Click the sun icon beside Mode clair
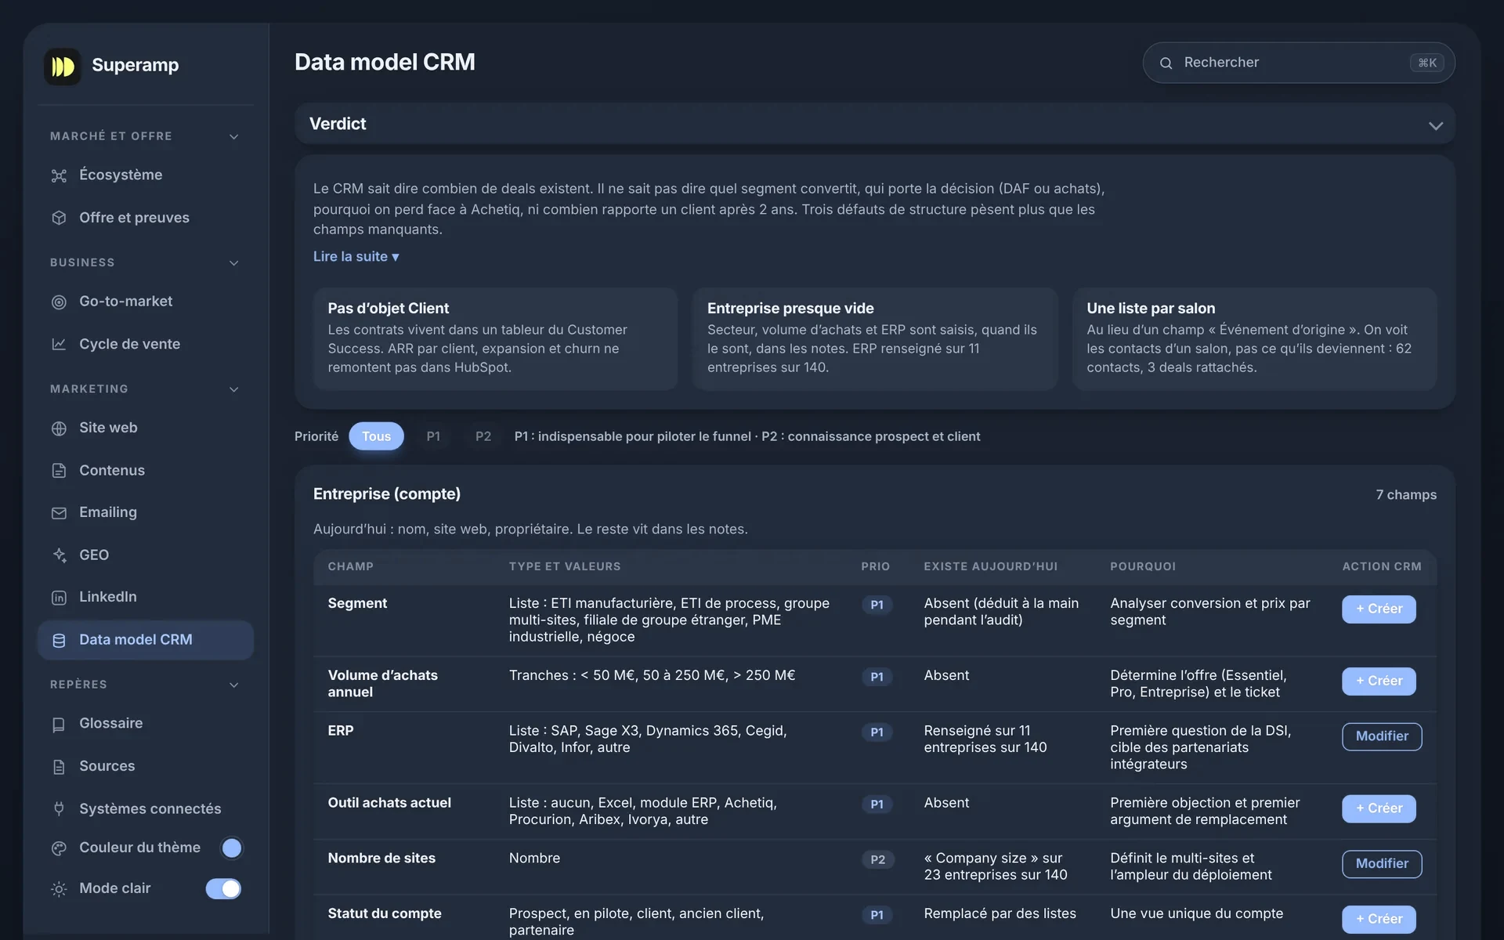The width and height of the screenshot is (1504, 940). pyautogui.click(x=59, y=888)
